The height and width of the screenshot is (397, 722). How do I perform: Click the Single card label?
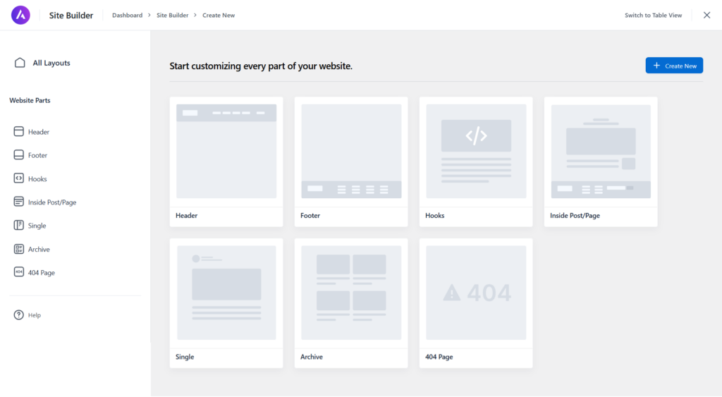click(185, 357)
